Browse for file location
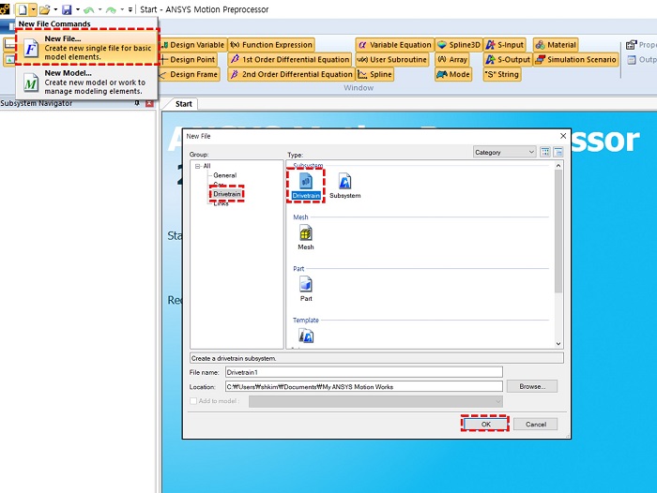Image resolution: width=657 pixels, height=493 pixels. 532,386
